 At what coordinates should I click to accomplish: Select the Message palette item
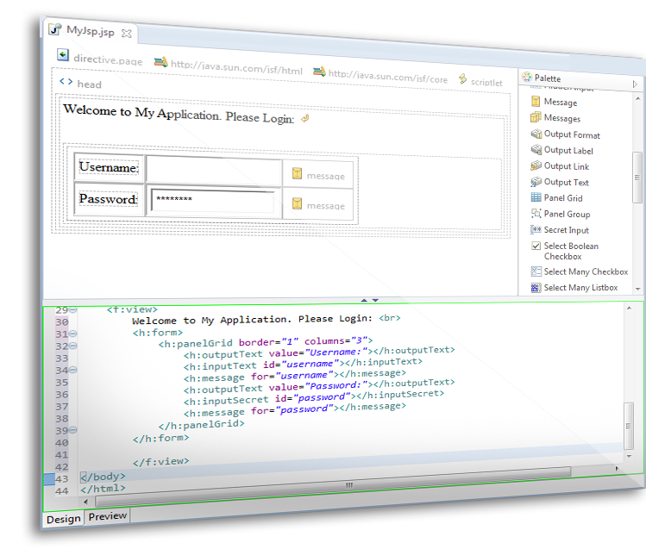(560, 103)
